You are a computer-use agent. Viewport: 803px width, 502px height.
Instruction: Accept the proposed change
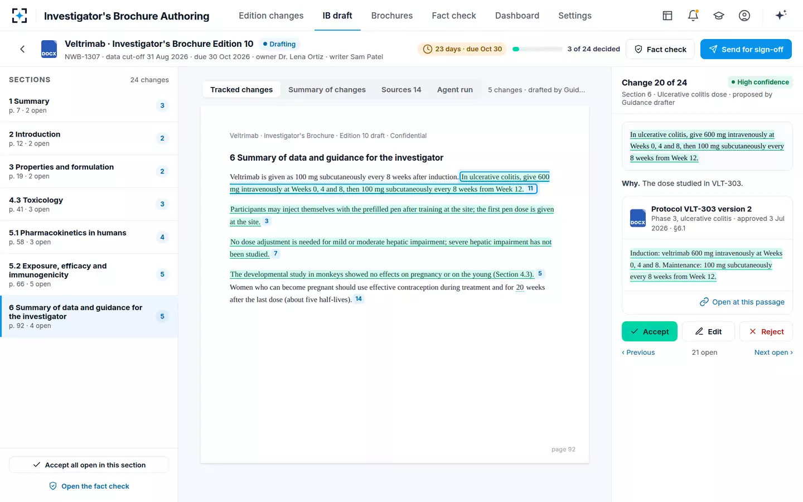coord(650,331)
